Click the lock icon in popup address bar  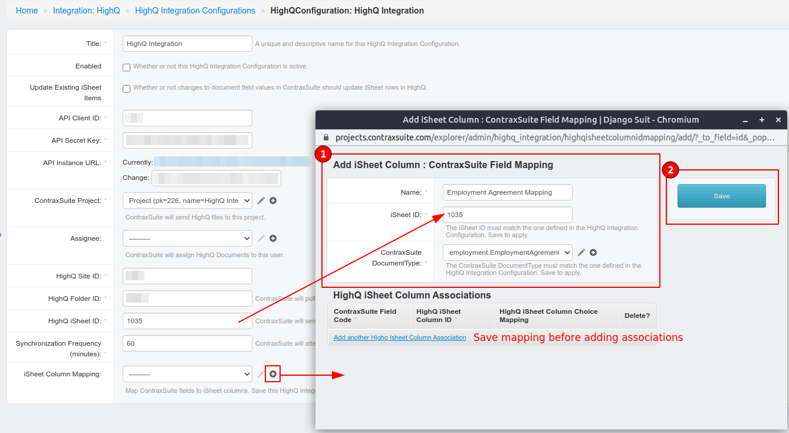[x=325, y=137]
